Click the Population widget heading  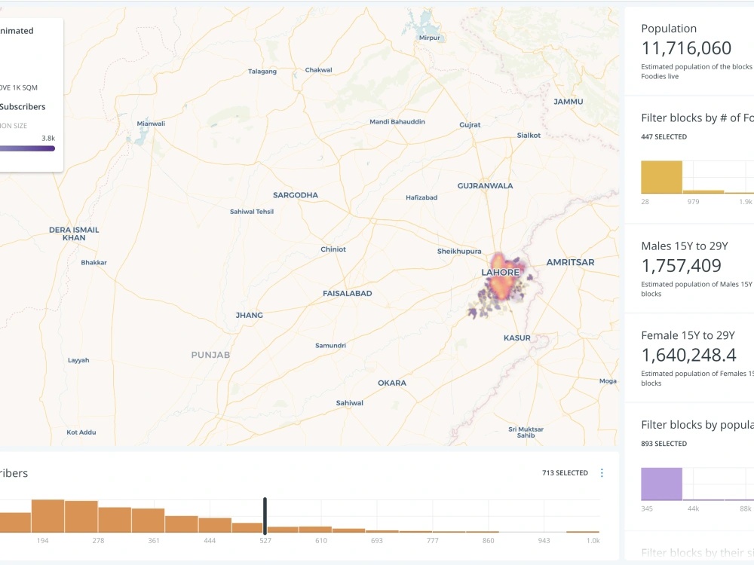tap(668, 29)
